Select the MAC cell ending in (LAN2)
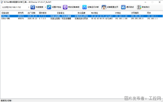 102,19
